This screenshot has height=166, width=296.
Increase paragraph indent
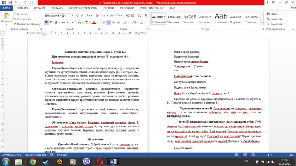click(133, 16)
